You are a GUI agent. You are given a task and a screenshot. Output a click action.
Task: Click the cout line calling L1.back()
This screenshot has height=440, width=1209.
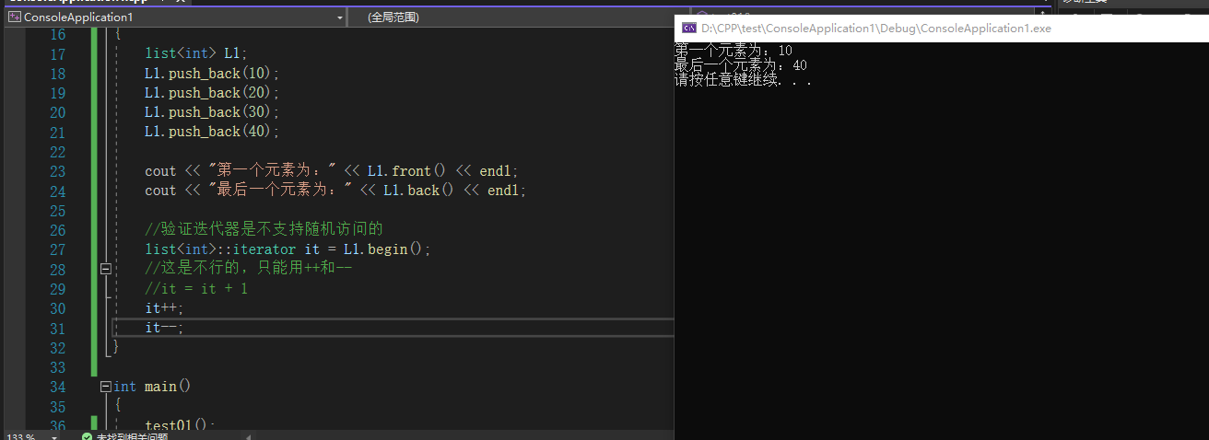pos(335,191)
